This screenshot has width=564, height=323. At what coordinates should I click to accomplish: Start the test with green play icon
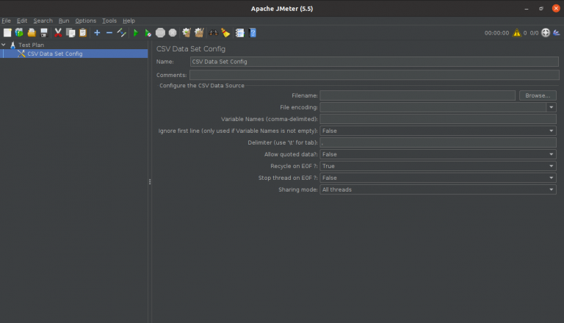click(136, 33)
